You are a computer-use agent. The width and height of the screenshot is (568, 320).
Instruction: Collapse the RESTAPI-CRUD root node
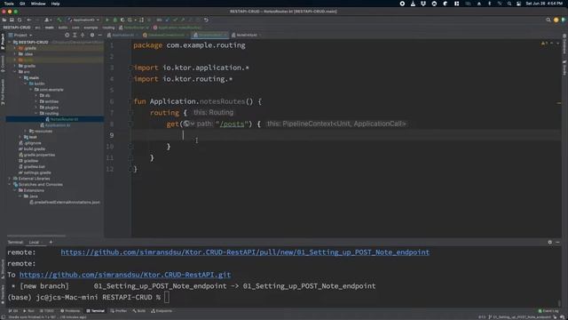[x=10, y=42]
